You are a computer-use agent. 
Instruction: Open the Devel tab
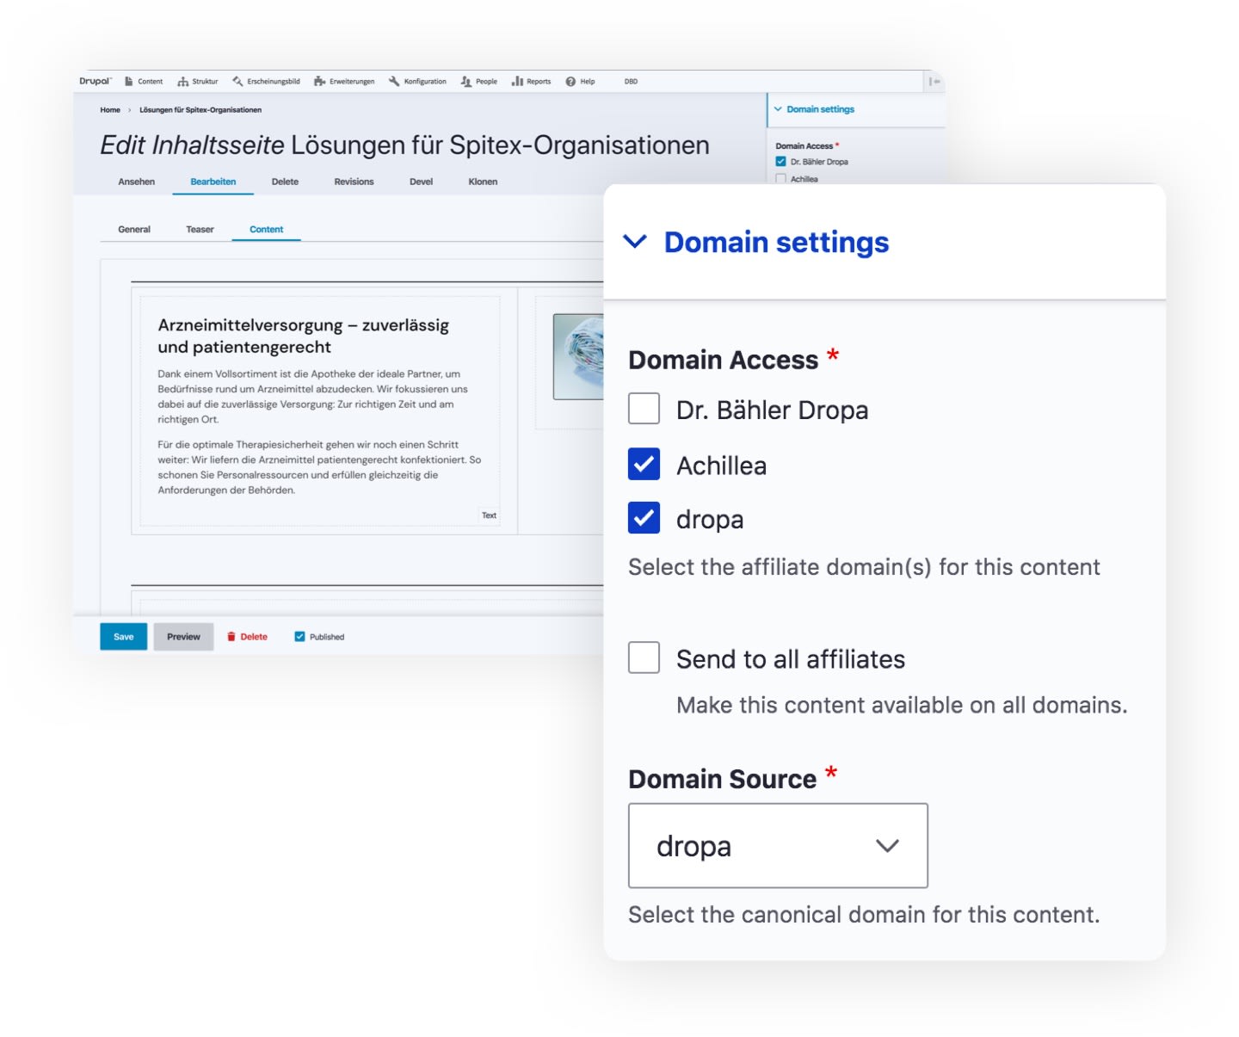tap(422, 182)
